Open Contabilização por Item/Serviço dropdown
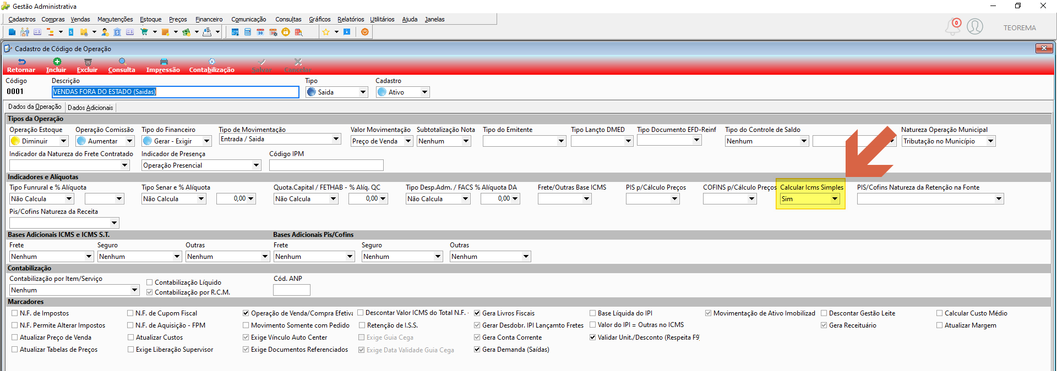The image size is (1057, 371). (x=74, y=290)
